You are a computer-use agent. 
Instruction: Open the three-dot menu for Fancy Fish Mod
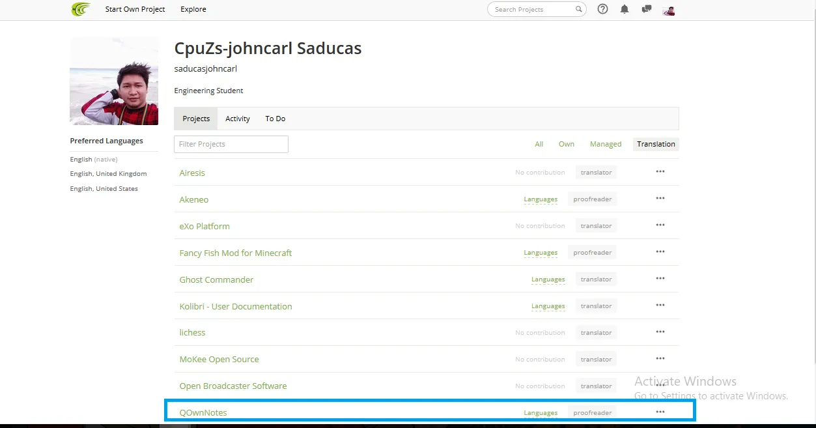pos(660,251)
